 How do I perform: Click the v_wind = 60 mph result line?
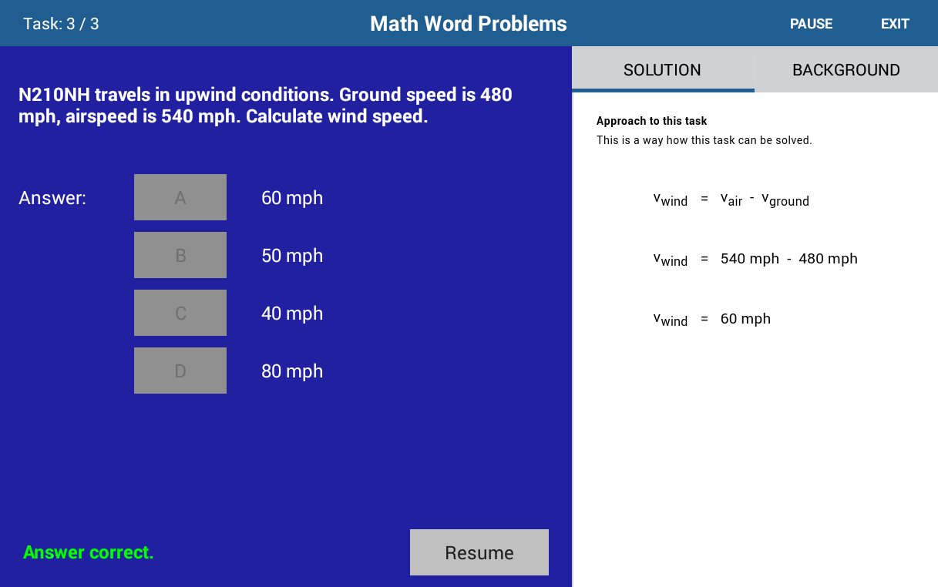click(x=711, y=319)
